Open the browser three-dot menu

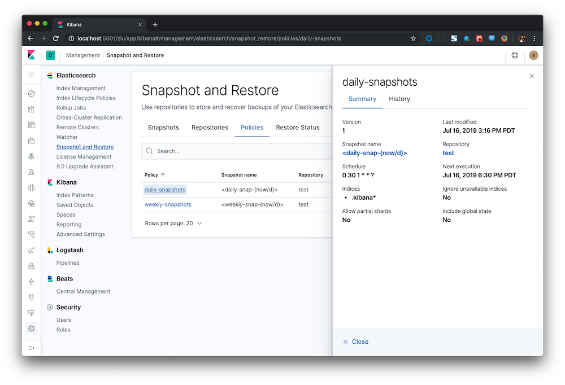click(x=534, y=38)
